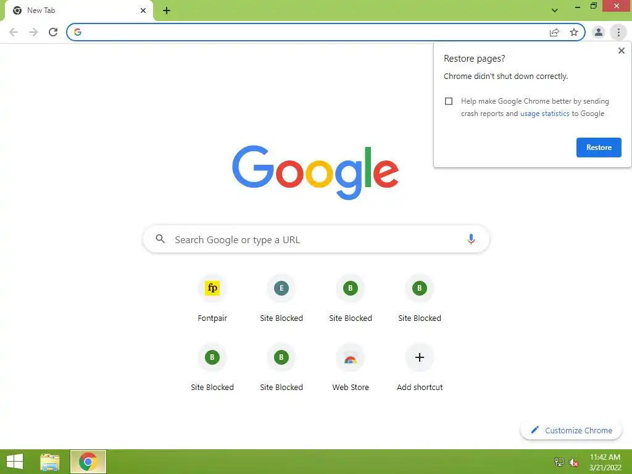Share this page via share icon
Viewport: 632px width, 474px height.
[554, 32]
